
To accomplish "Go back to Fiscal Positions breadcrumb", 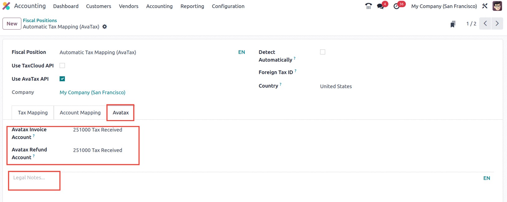I will click(40, 20).
